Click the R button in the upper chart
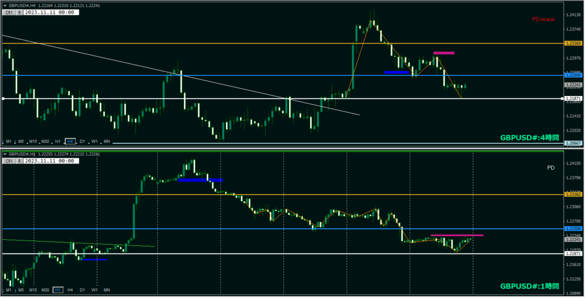Viewport: 585px width, 298px height. coord(19,13)
